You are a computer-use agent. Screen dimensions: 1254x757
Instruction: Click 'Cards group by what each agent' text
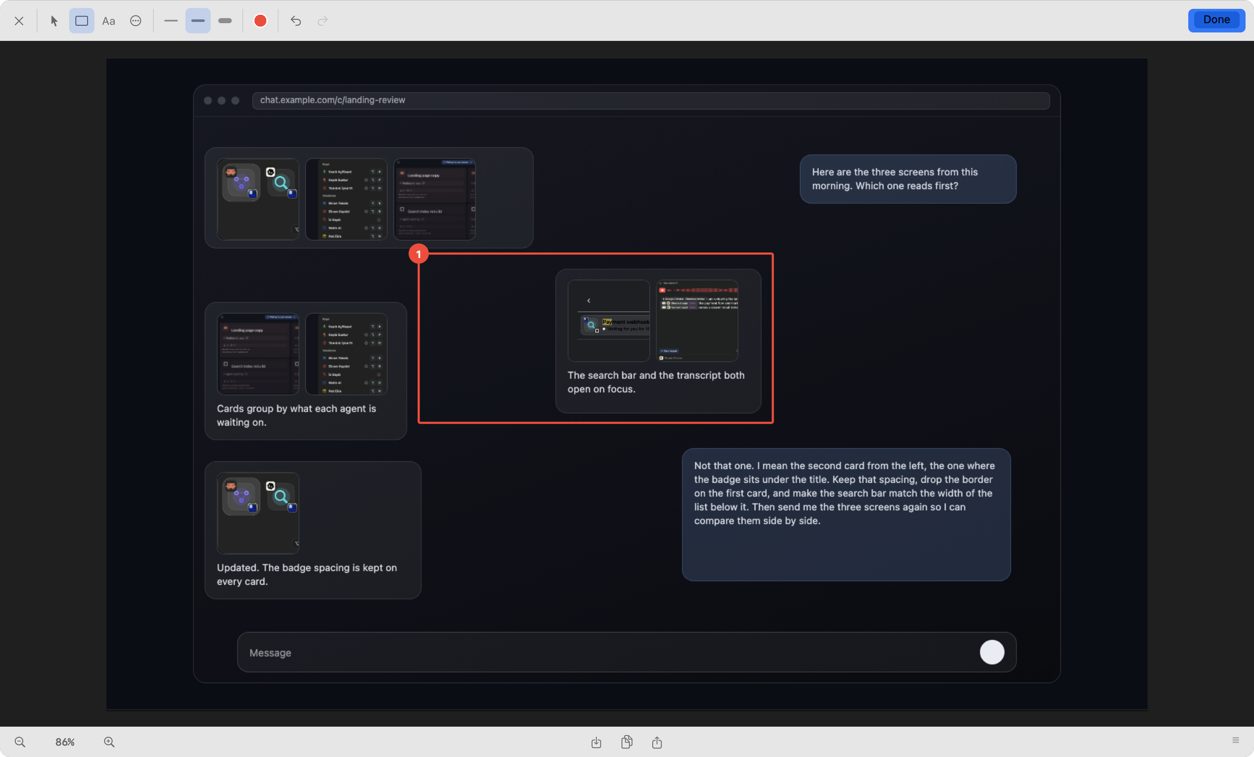coord(296,416)
